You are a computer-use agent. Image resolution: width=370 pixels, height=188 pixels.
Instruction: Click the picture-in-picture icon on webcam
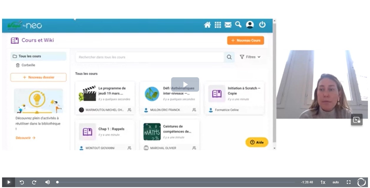[356, 120]
